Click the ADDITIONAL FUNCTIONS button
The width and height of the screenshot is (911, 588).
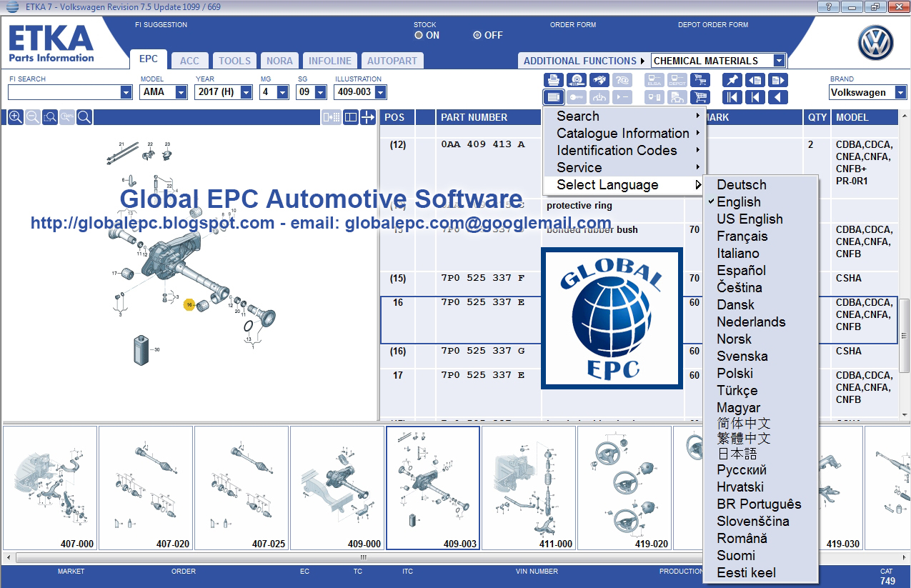[x=583, y=61]
